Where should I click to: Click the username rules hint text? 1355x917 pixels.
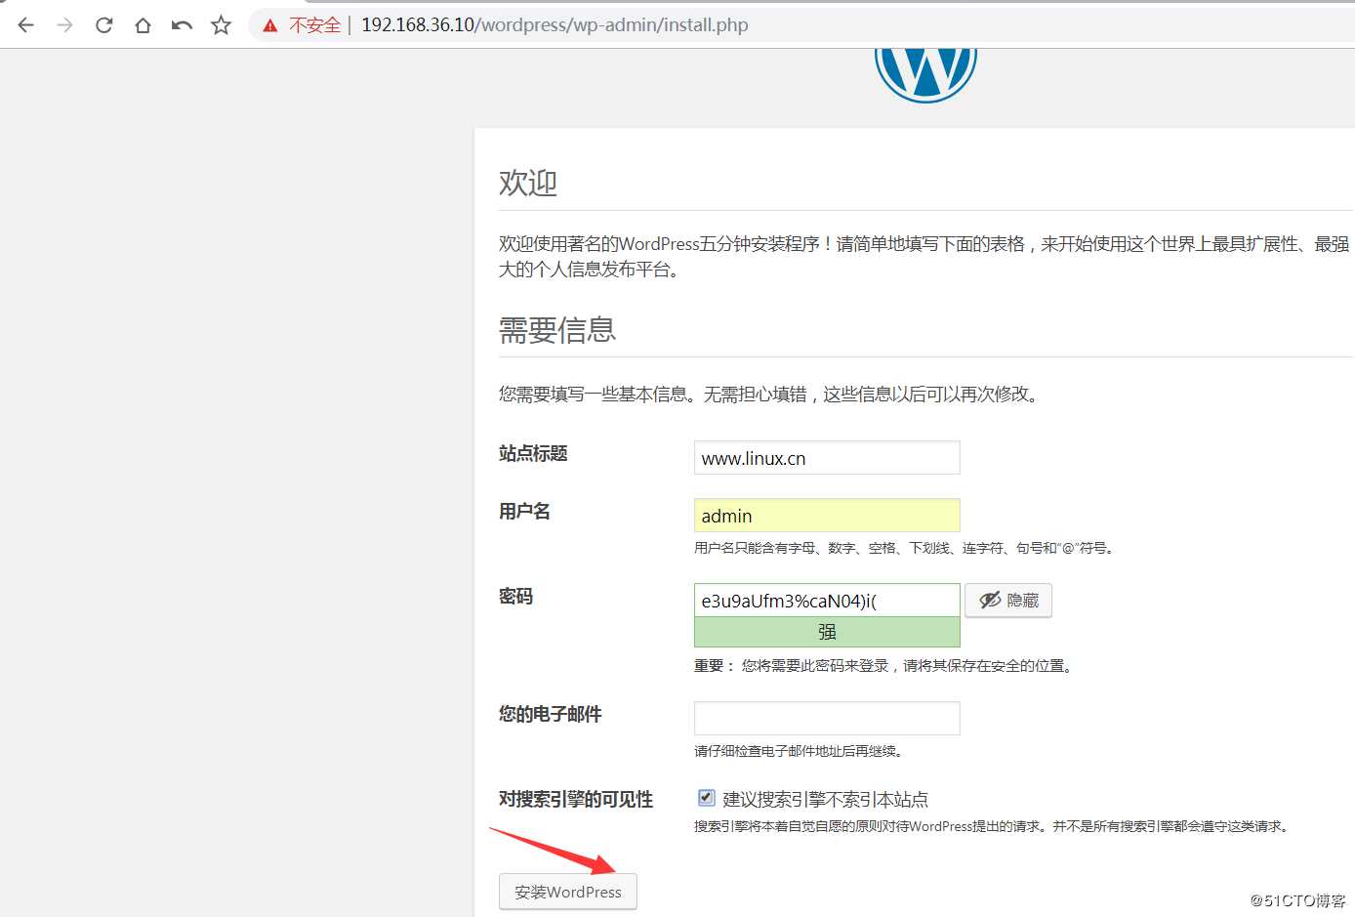(904, 548)
